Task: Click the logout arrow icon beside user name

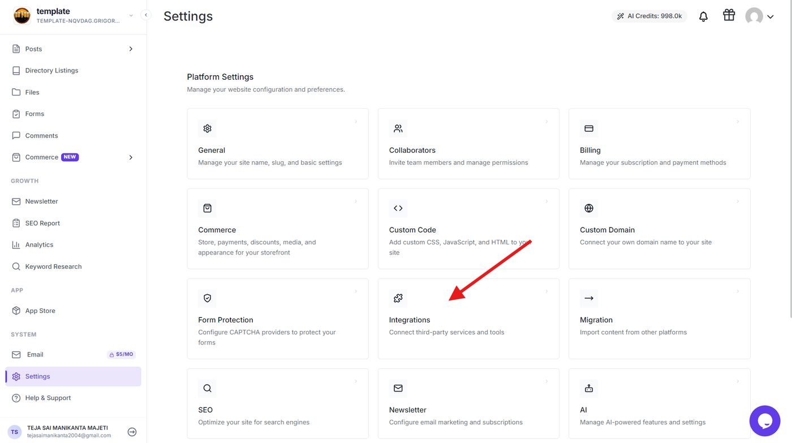Action: click(x=132, y=432)
